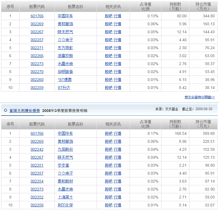Viewport: 219px width, 210px height.
Task: Click stock code 002254
Action: pyautogui.click(x=37, y=181)
